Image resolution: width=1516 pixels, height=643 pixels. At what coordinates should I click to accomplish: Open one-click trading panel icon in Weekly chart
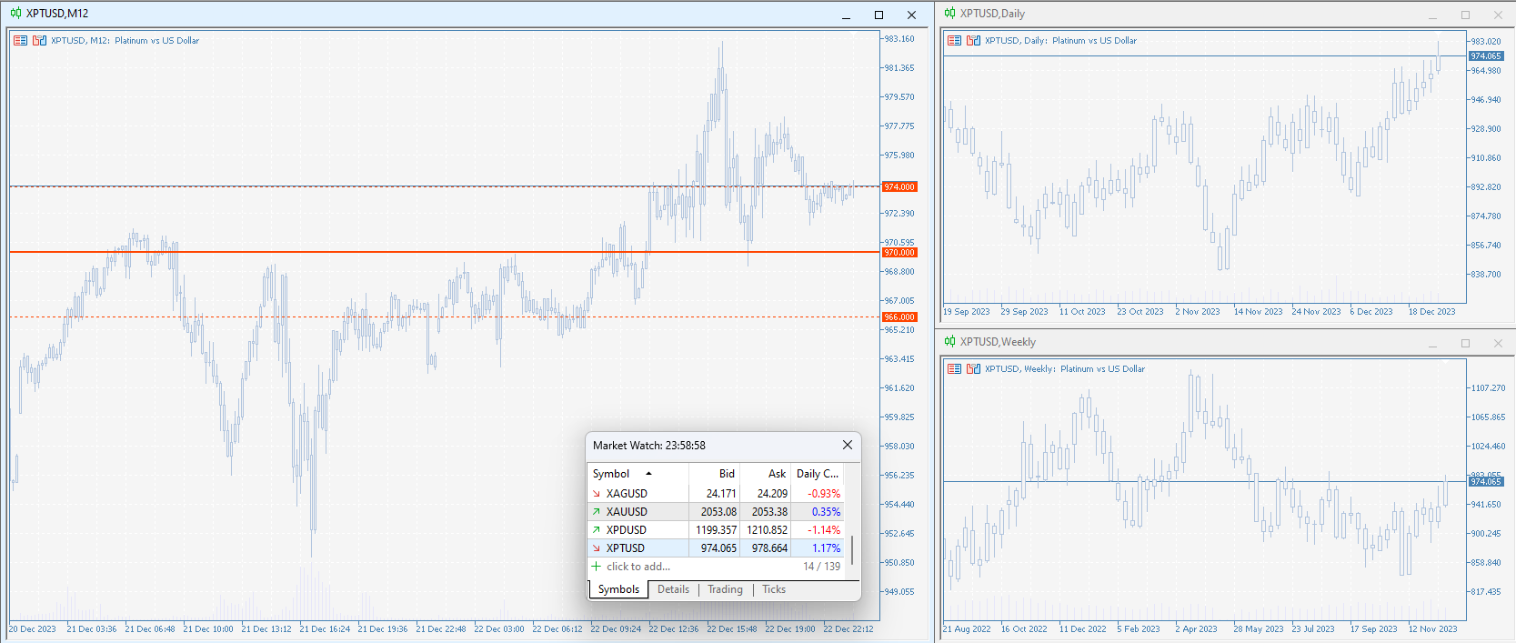[x=954, y=369]
